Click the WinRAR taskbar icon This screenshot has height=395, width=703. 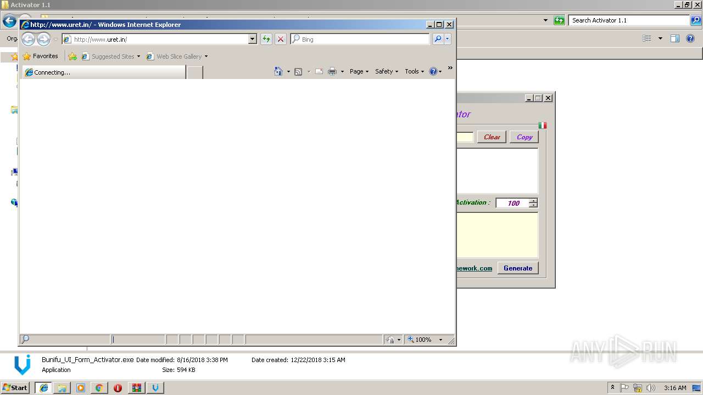coord(136,388)
